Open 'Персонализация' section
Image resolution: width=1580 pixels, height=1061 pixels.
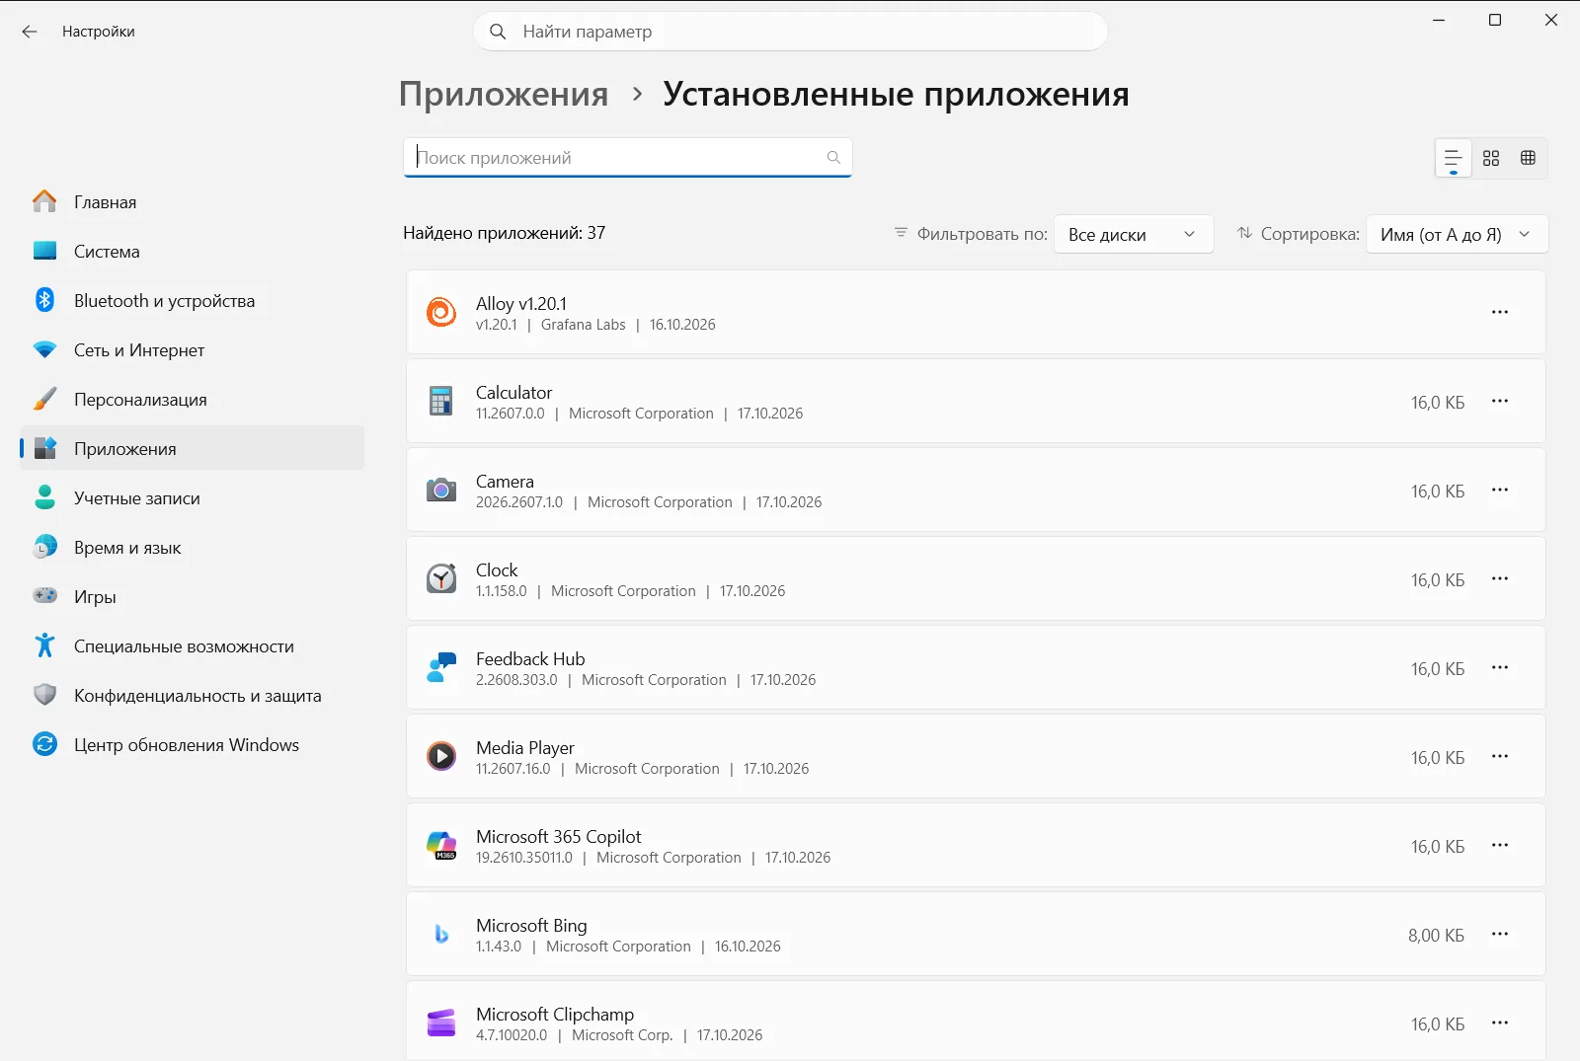point(193,400)
